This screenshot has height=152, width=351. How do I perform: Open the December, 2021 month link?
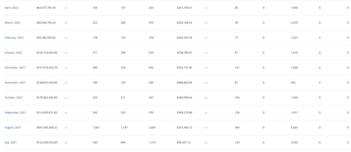pos(15,67)
